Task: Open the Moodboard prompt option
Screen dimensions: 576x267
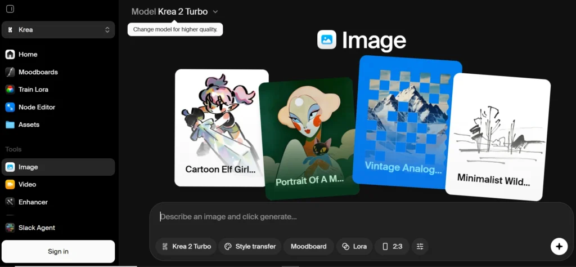Action: [309, 246]
